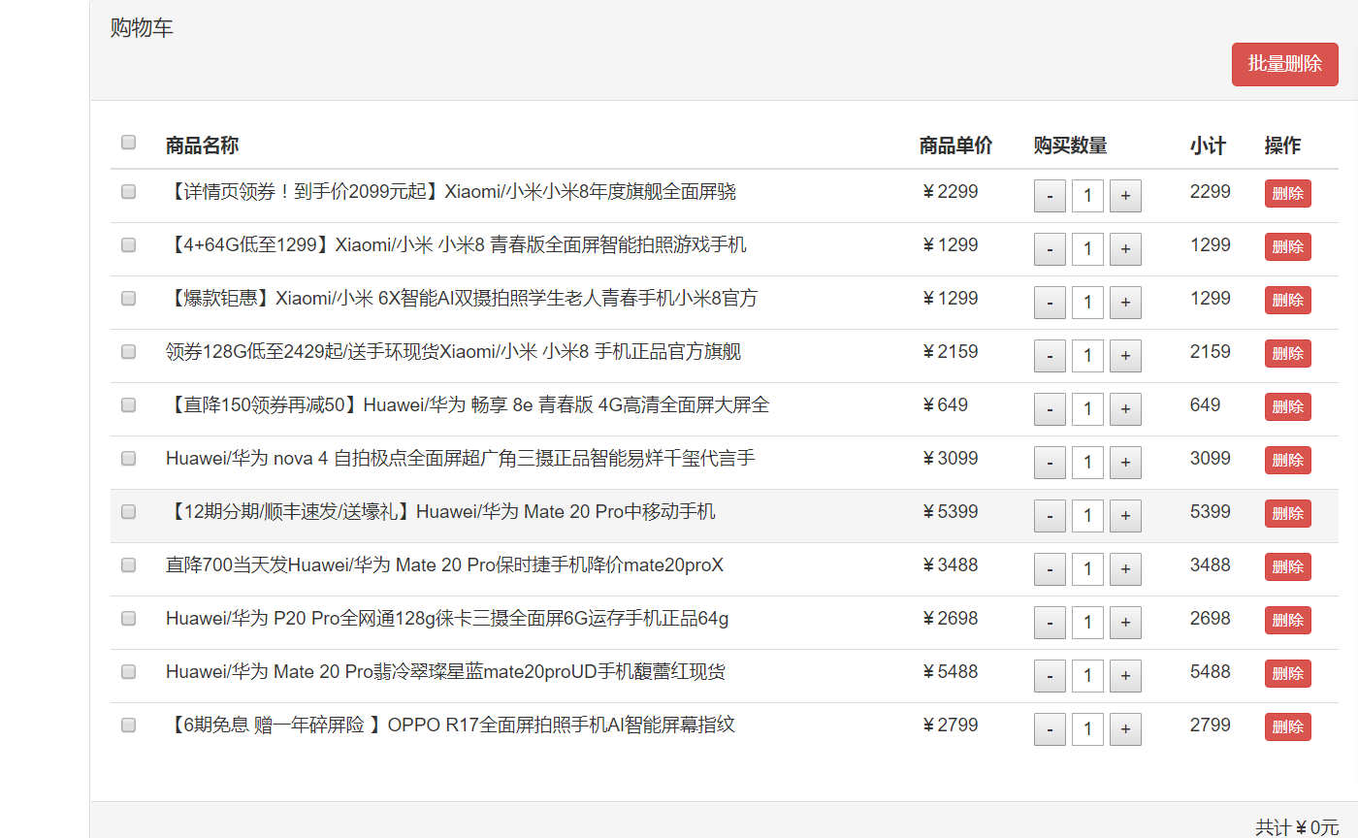Click quantity field of ¥2299 小米8 row

coord(1087,196)
